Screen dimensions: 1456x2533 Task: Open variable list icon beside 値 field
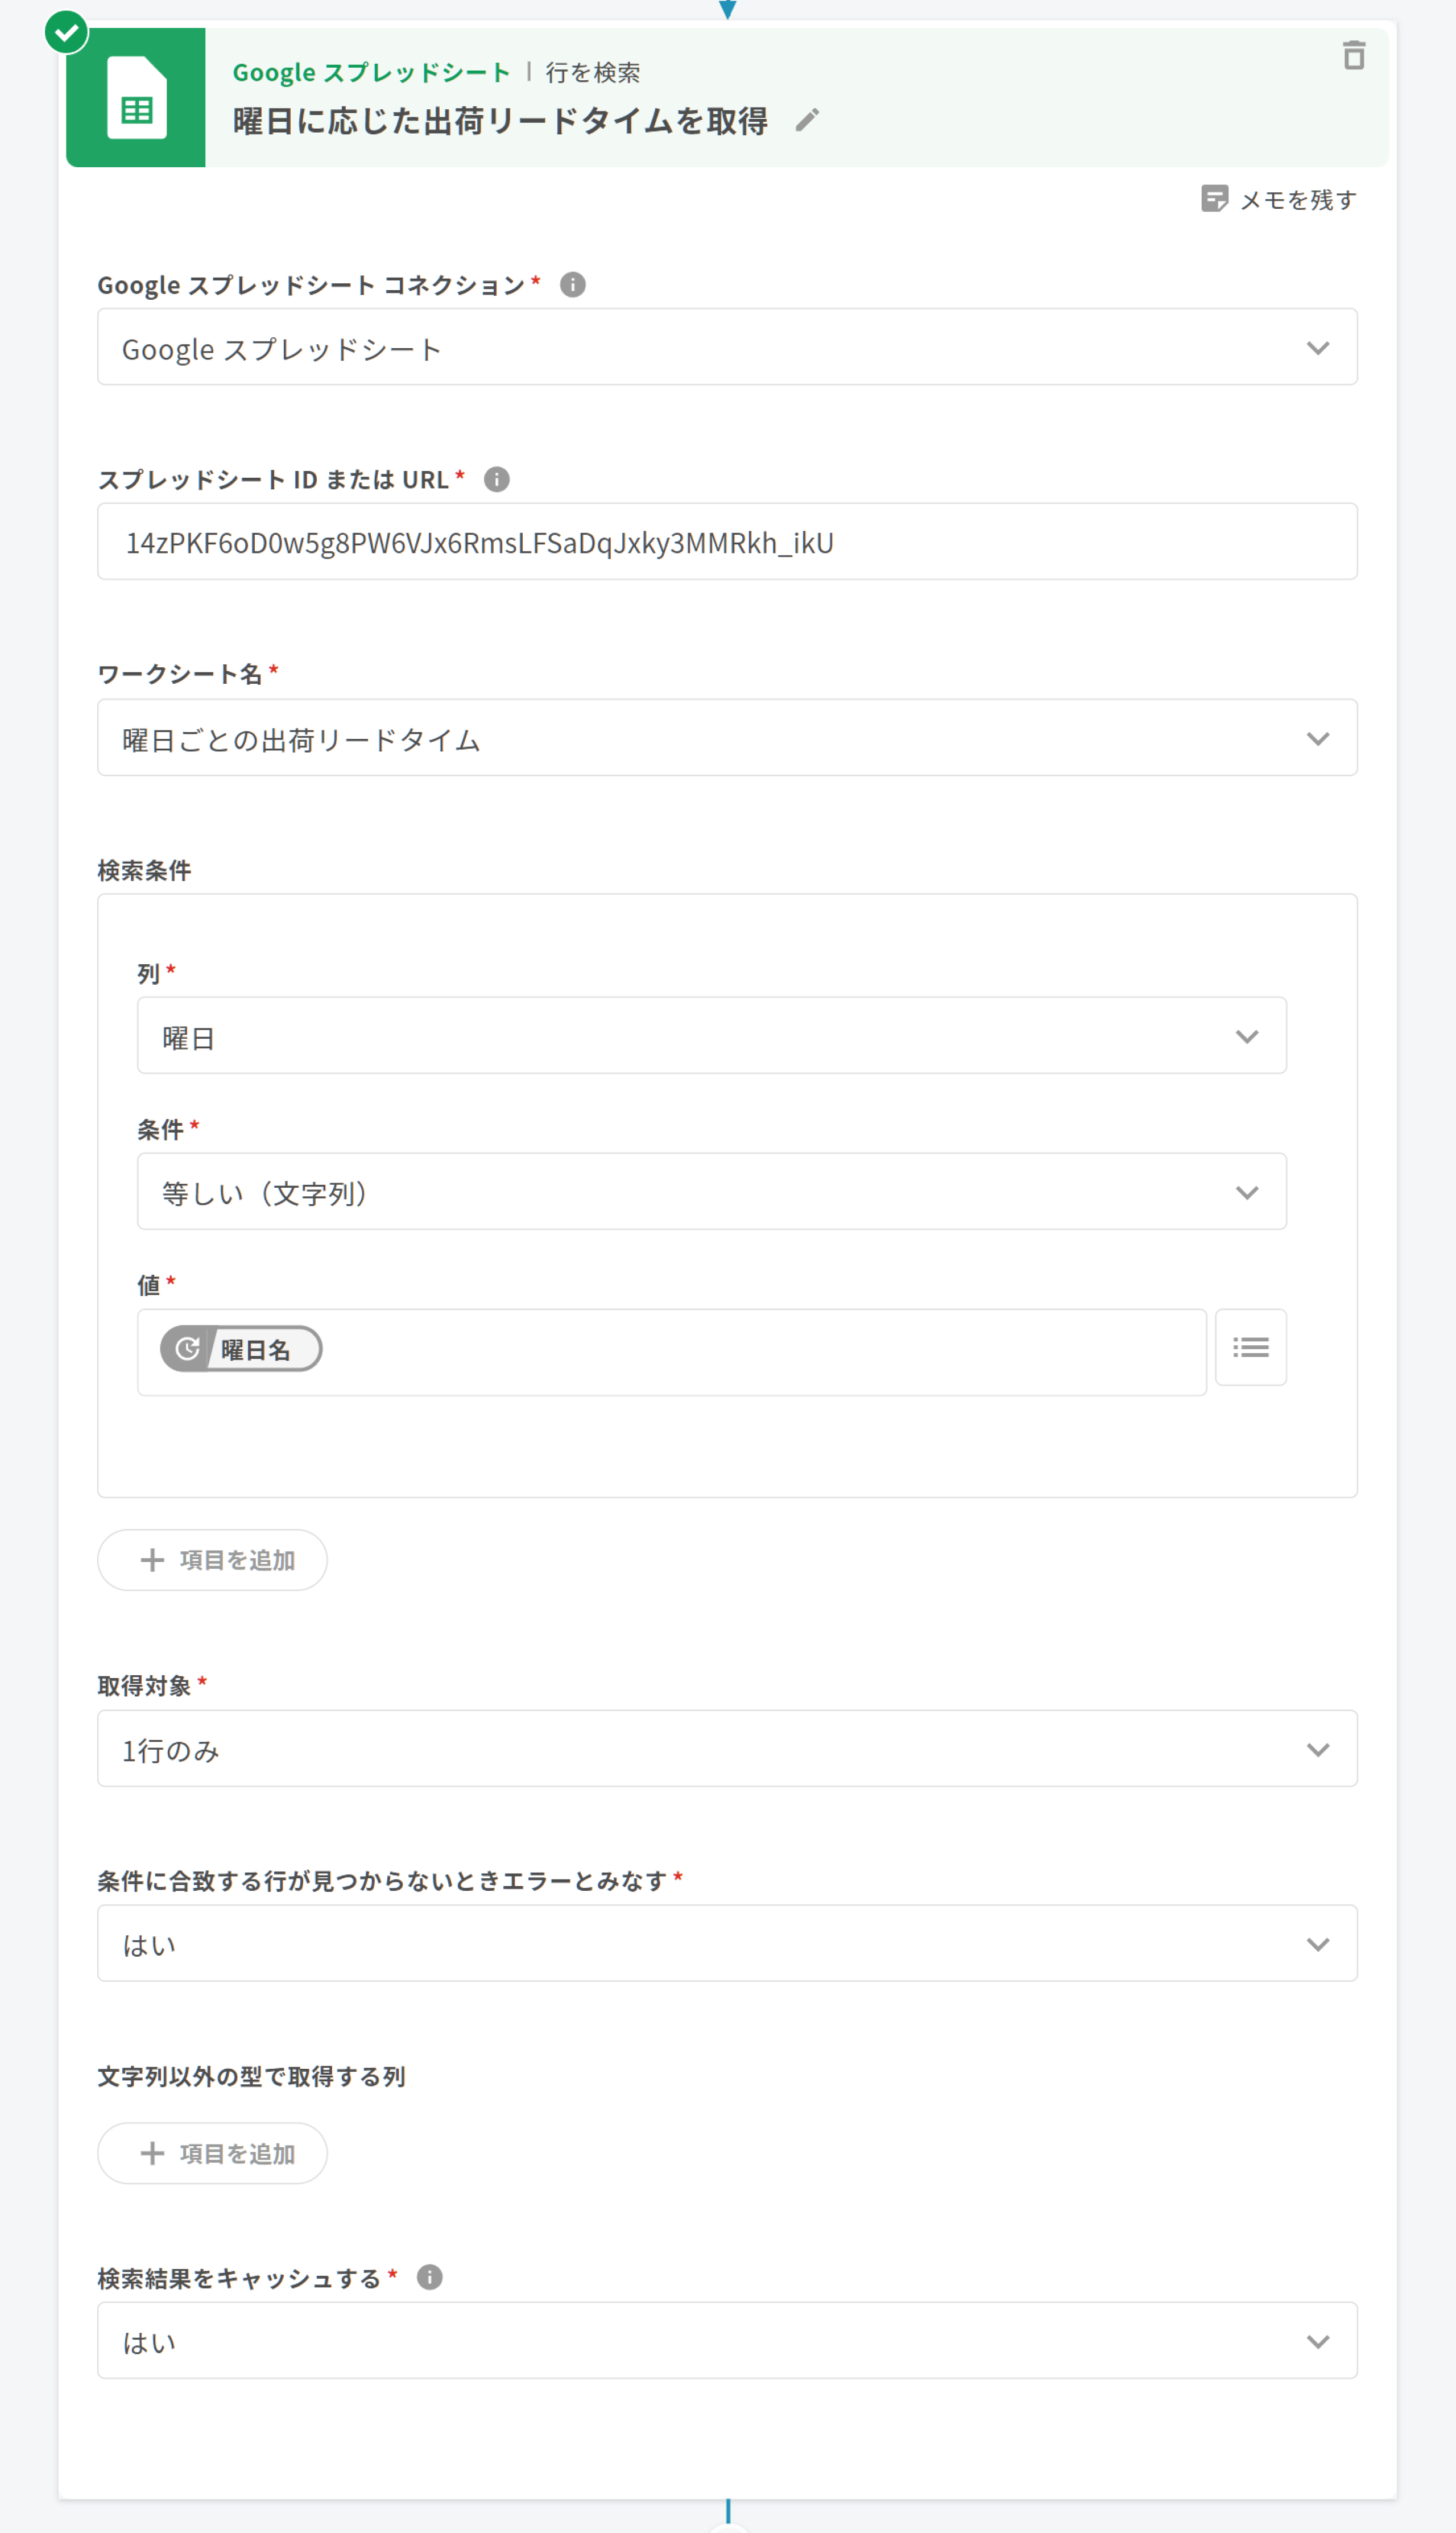point(1250,1347)
